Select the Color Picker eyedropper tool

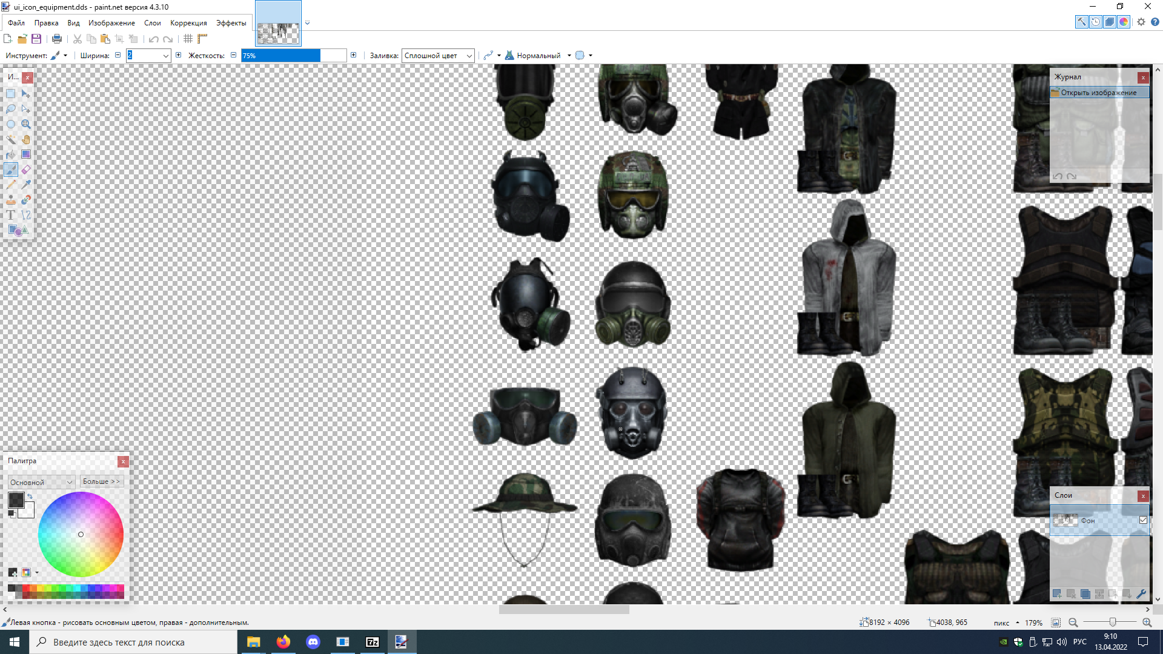(26, 185)
